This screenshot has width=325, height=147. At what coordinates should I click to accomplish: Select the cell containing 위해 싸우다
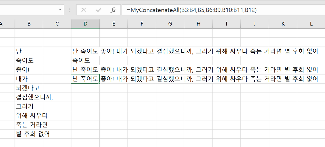coord(29,115)
